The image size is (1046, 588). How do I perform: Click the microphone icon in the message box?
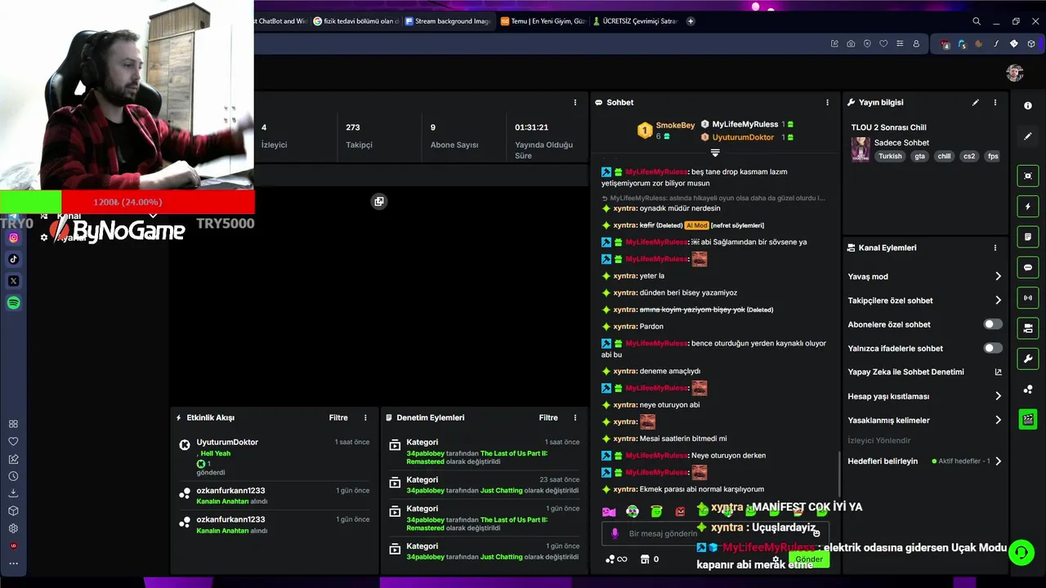point(615,534)
